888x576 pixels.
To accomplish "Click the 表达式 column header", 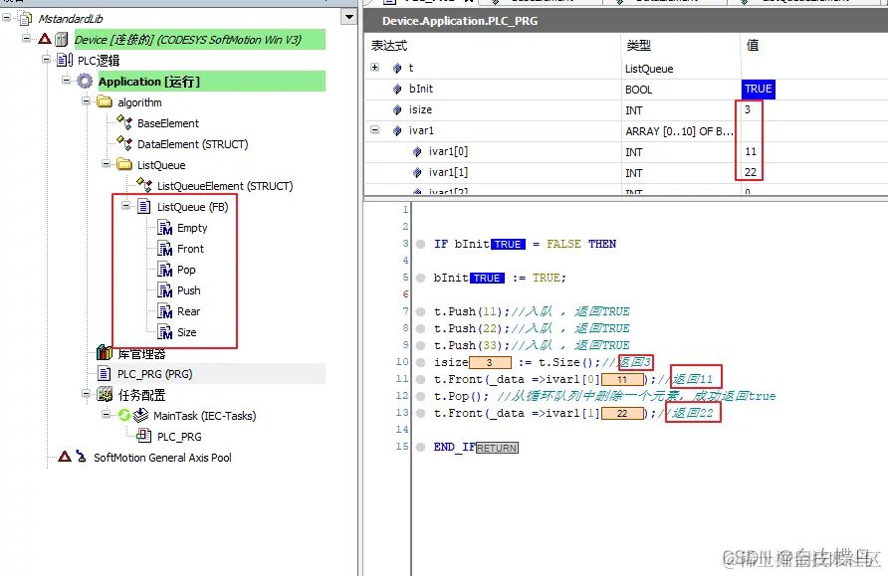I will tap(389, 46).
